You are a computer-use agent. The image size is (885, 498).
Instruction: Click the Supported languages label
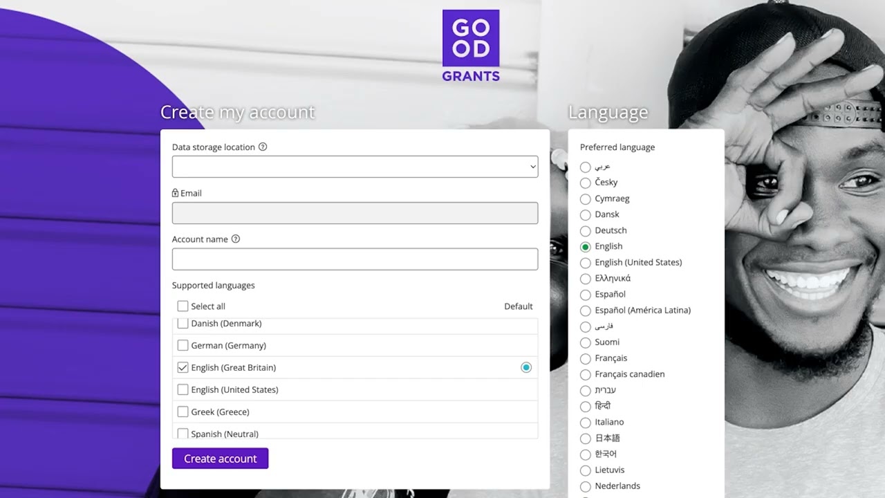tap(213, 285)
